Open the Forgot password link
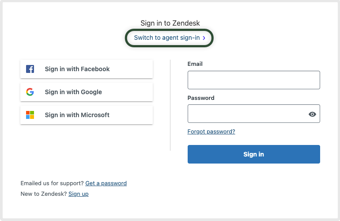The height and width of the screenshot is (221, 340). click(x=211, y=132)
